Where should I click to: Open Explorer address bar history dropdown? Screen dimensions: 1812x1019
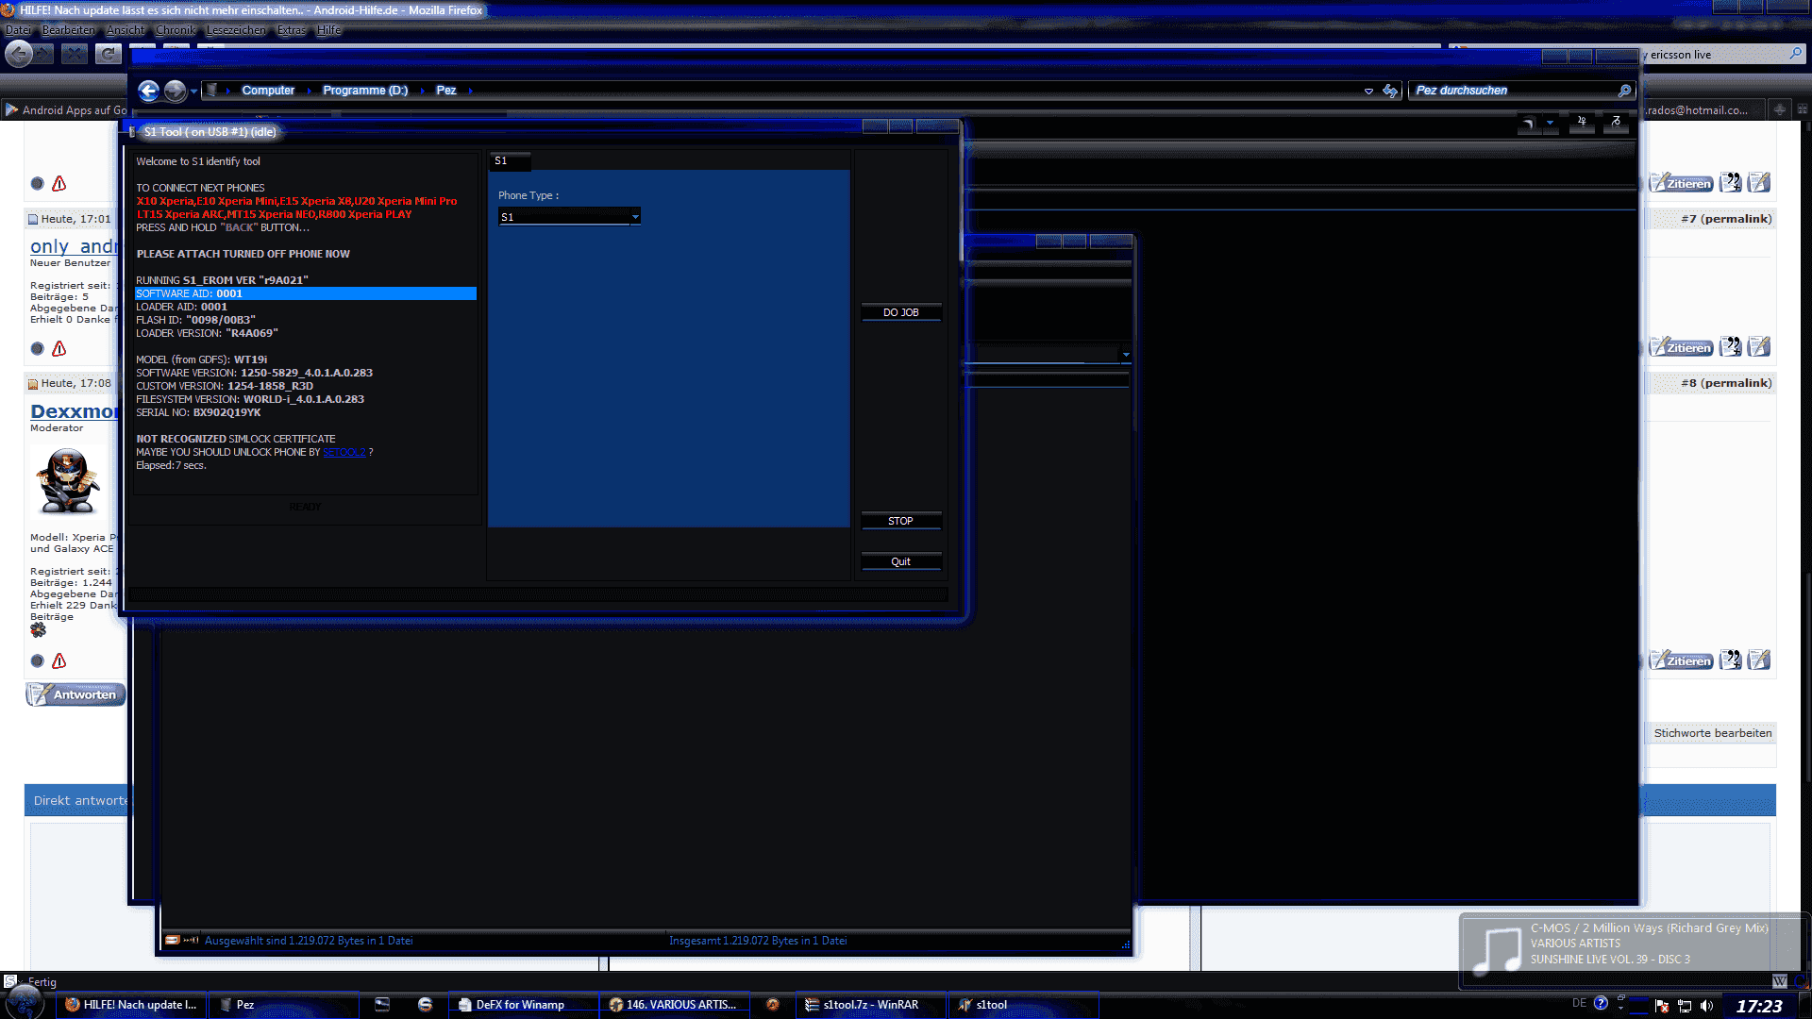point(1368,92)
